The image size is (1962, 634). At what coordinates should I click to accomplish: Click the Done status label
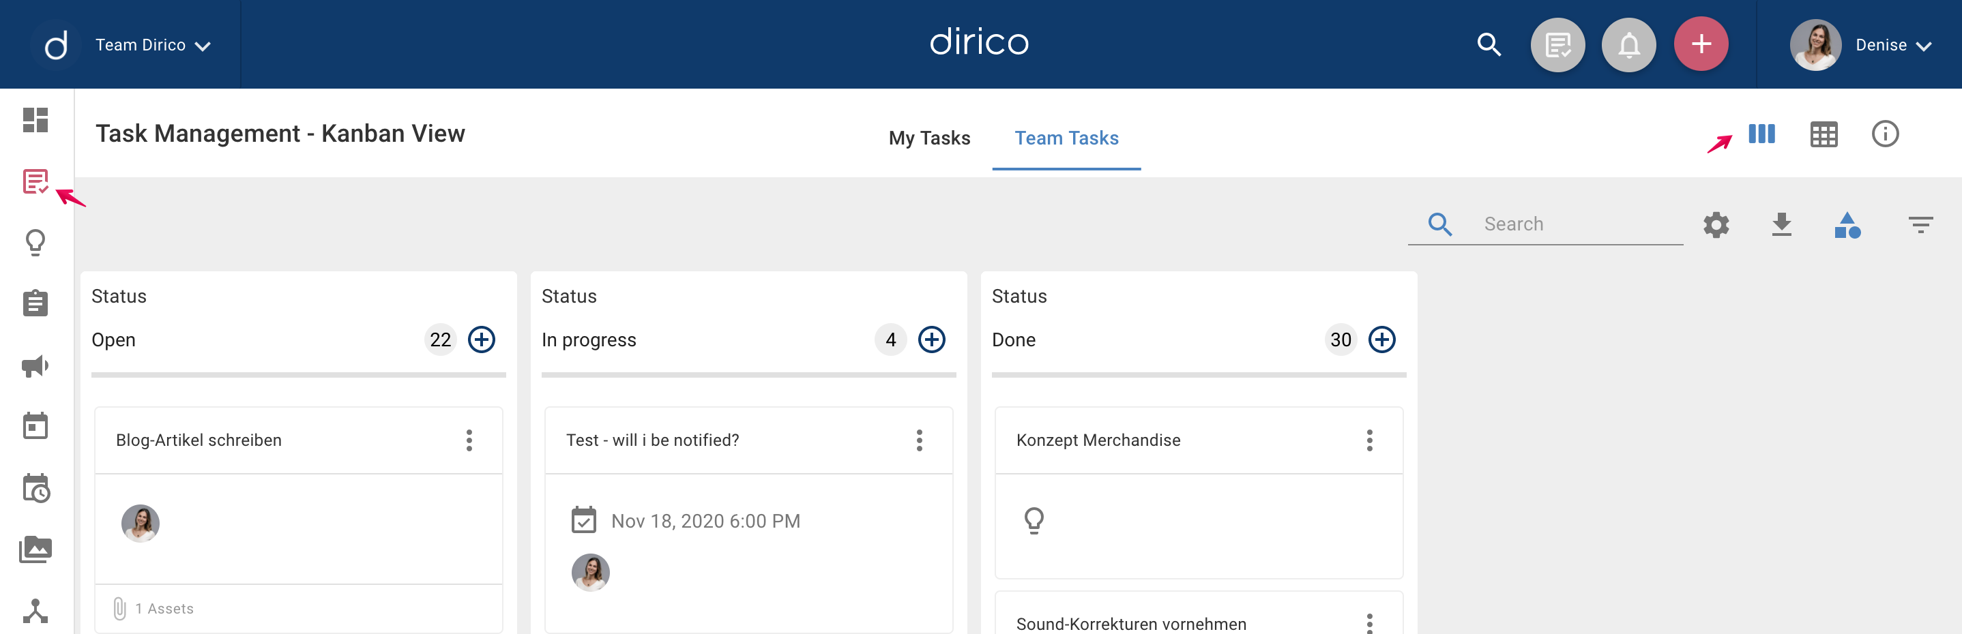1014,340
